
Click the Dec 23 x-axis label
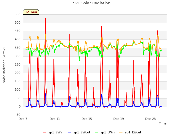click(150, 119)
